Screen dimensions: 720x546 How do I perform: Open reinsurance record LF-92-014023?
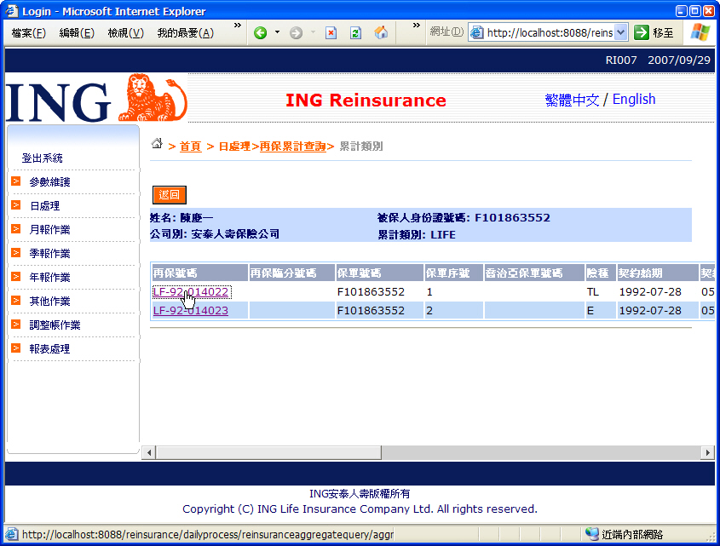[x=191, y=311]
